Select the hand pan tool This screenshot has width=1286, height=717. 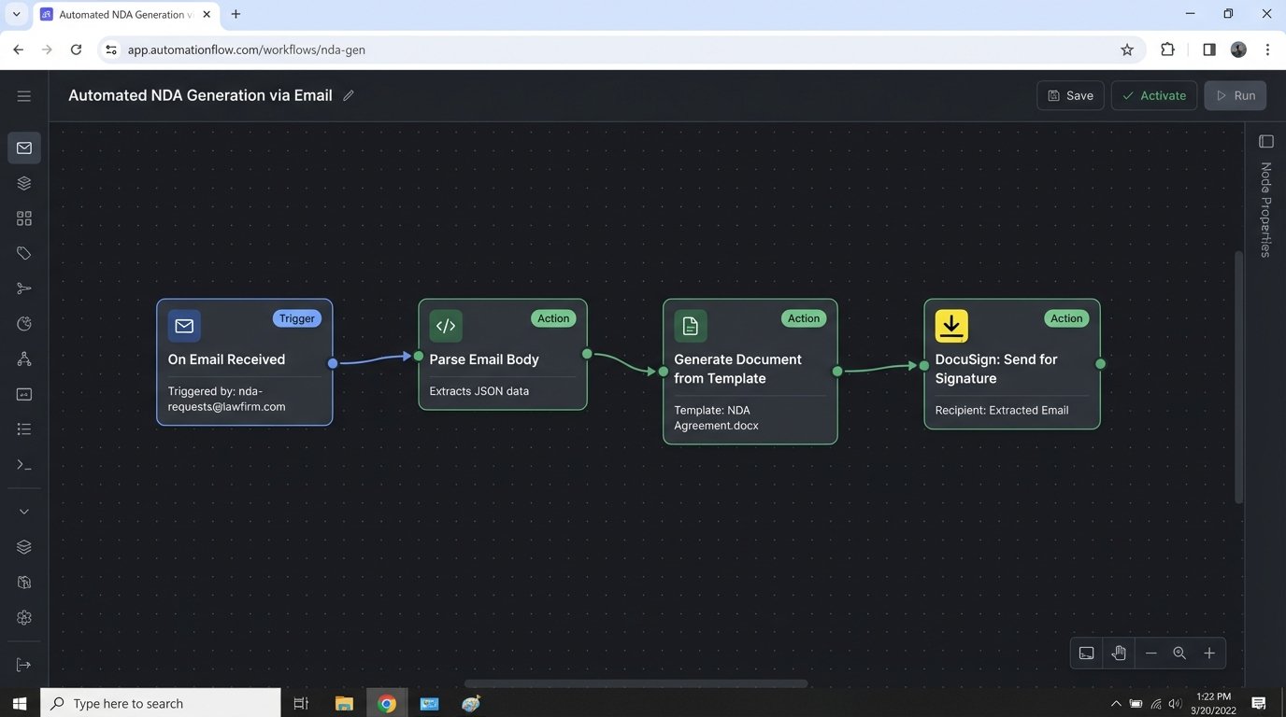(x=1119, y=653)
